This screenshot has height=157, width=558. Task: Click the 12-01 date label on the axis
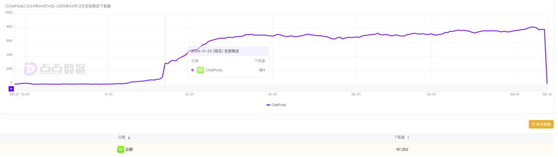[x=189, y=94]
